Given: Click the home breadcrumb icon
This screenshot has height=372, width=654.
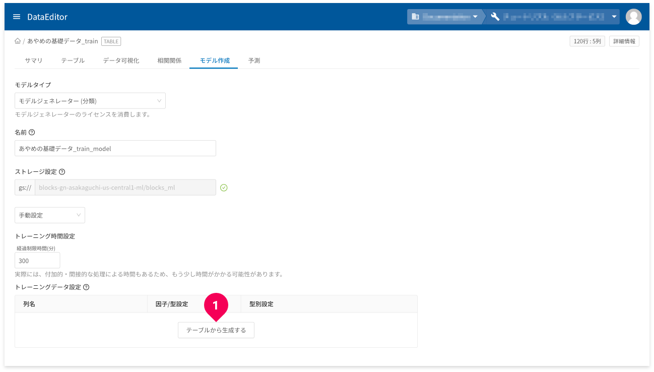Looking at the screenshot, I should (x=18, y=41).
